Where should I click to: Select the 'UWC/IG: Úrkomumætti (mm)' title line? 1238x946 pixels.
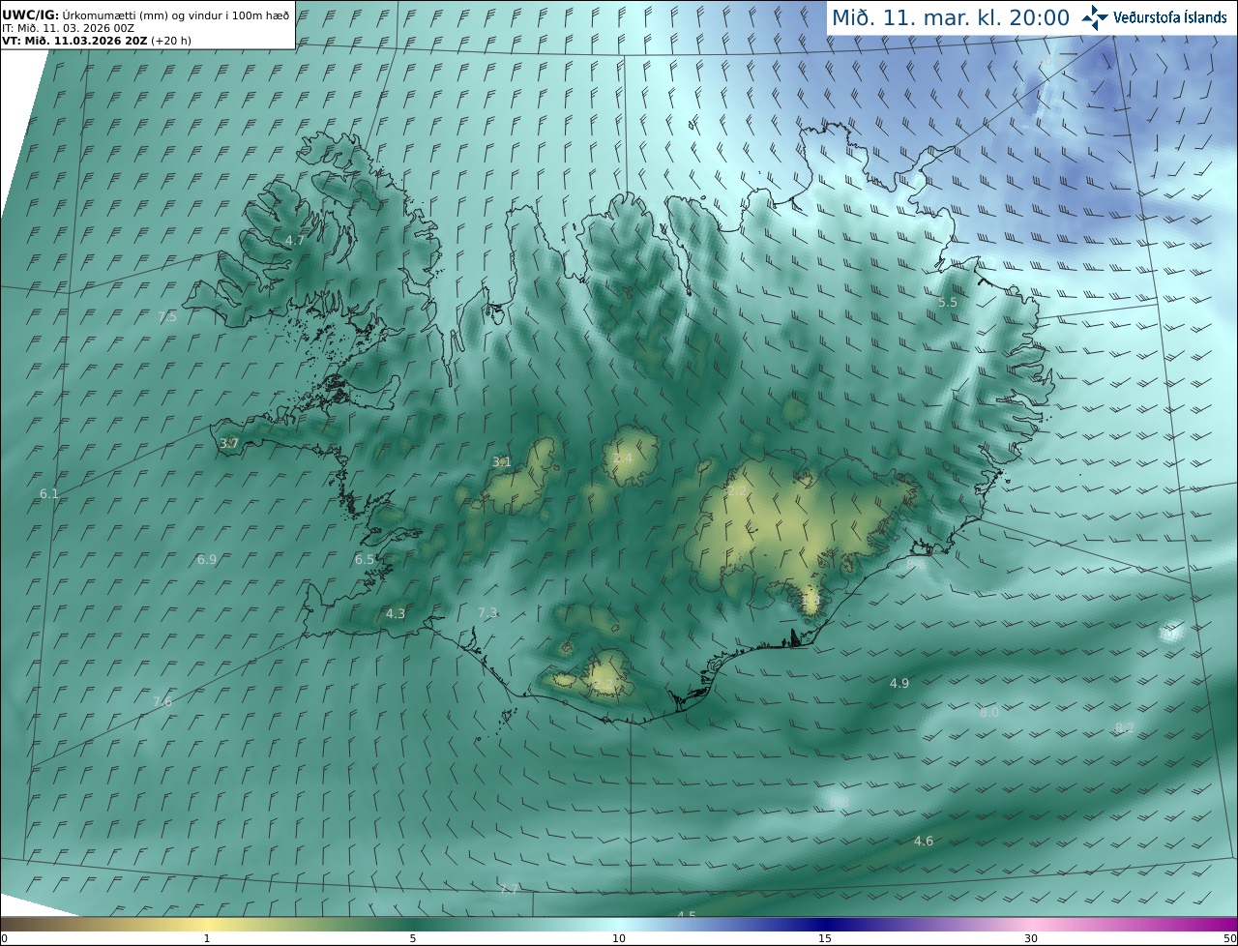click(x=145, y=15)
